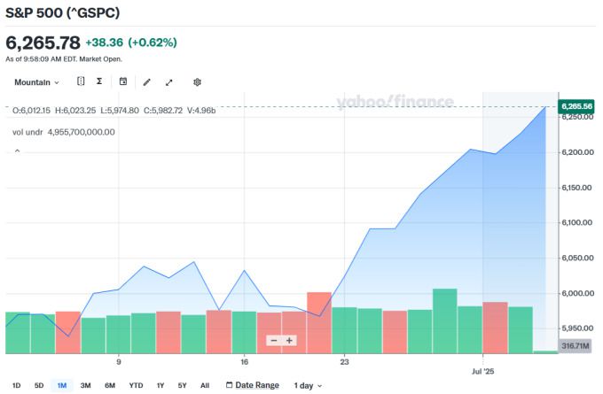Expand chart to full screen

[x=168, y=82]
